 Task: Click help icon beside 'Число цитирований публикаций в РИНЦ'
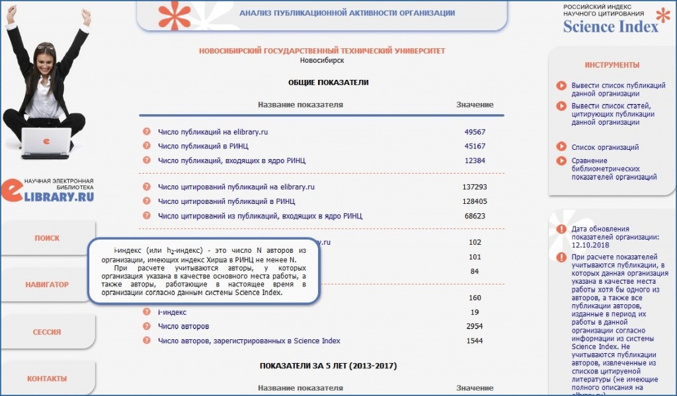tap(147, 201)
